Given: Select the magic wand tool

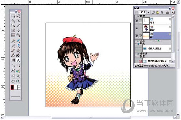Looking at the screenshot, I should coord(13,21).
